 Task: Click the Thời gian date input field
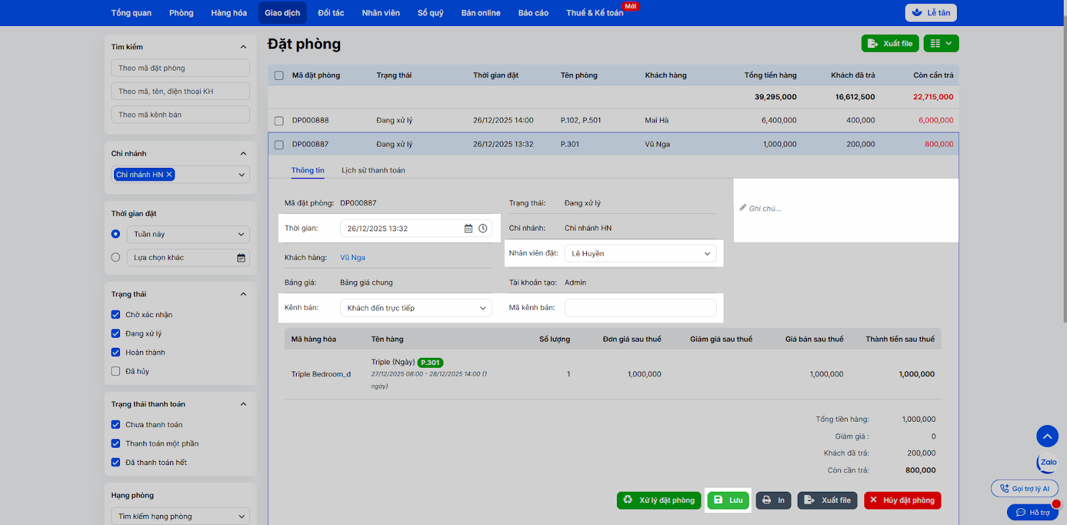416,229
